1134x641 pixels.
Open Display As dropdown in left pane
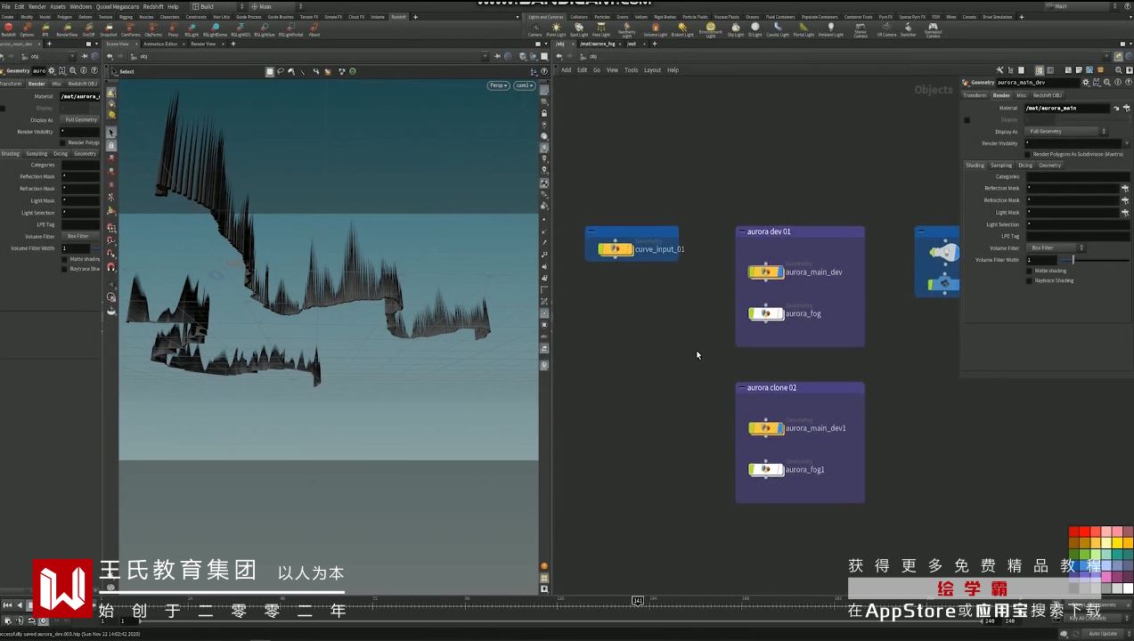(80, 119)
